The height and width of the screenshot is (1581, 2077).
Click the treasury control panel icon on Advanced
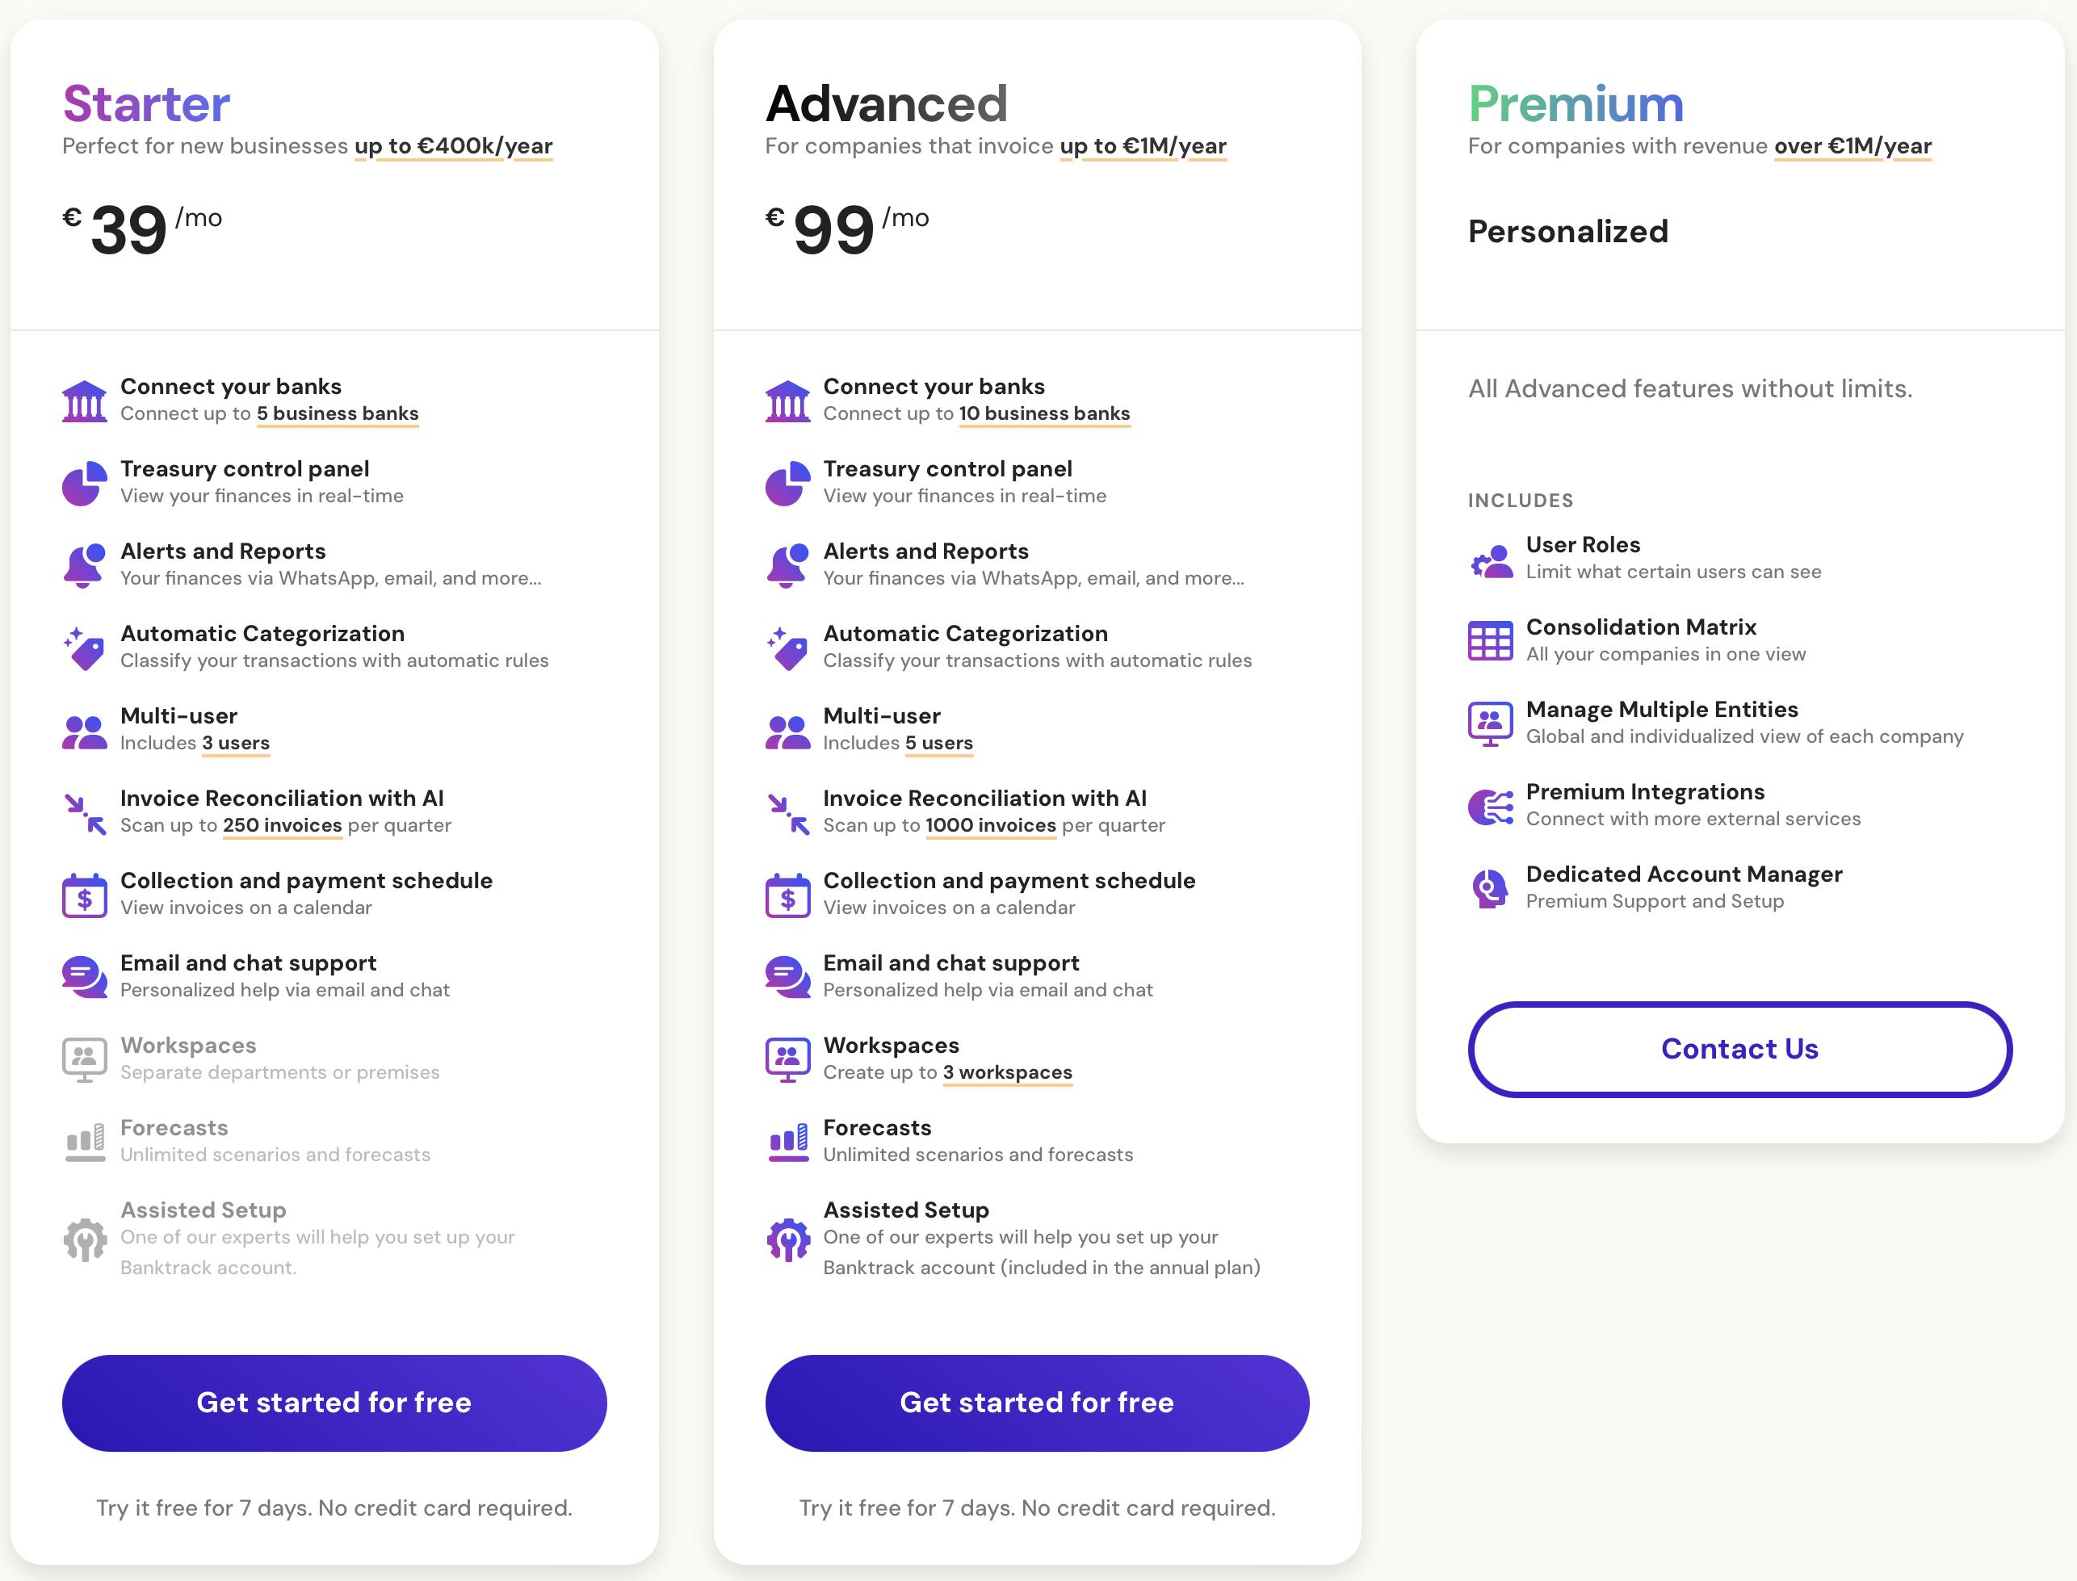click(x=787, y=481)
